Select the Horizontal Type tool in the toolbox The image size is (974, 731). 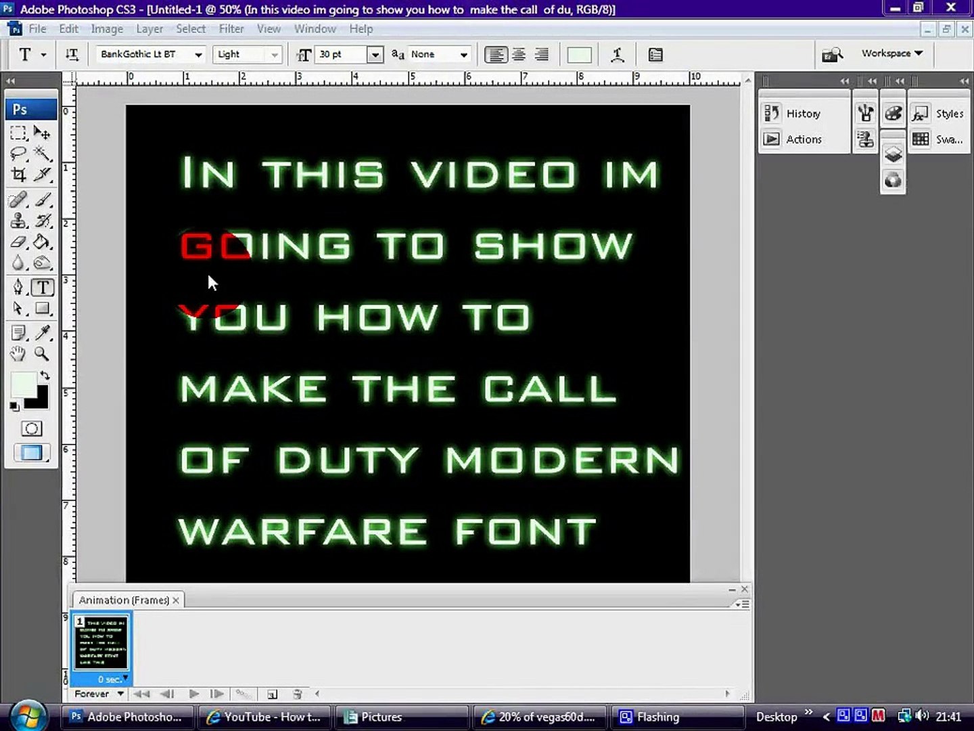(x=42, y=288)
